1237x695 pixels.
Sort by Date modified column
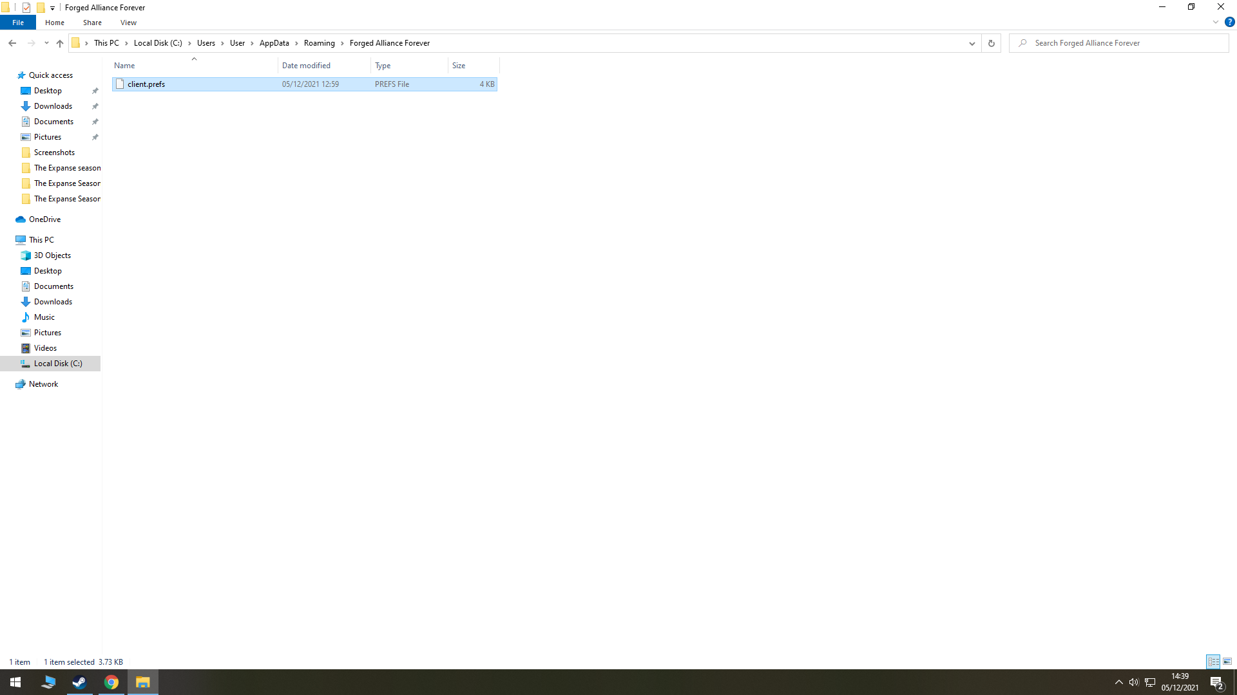pyautogui.click(x=324, y=66)
